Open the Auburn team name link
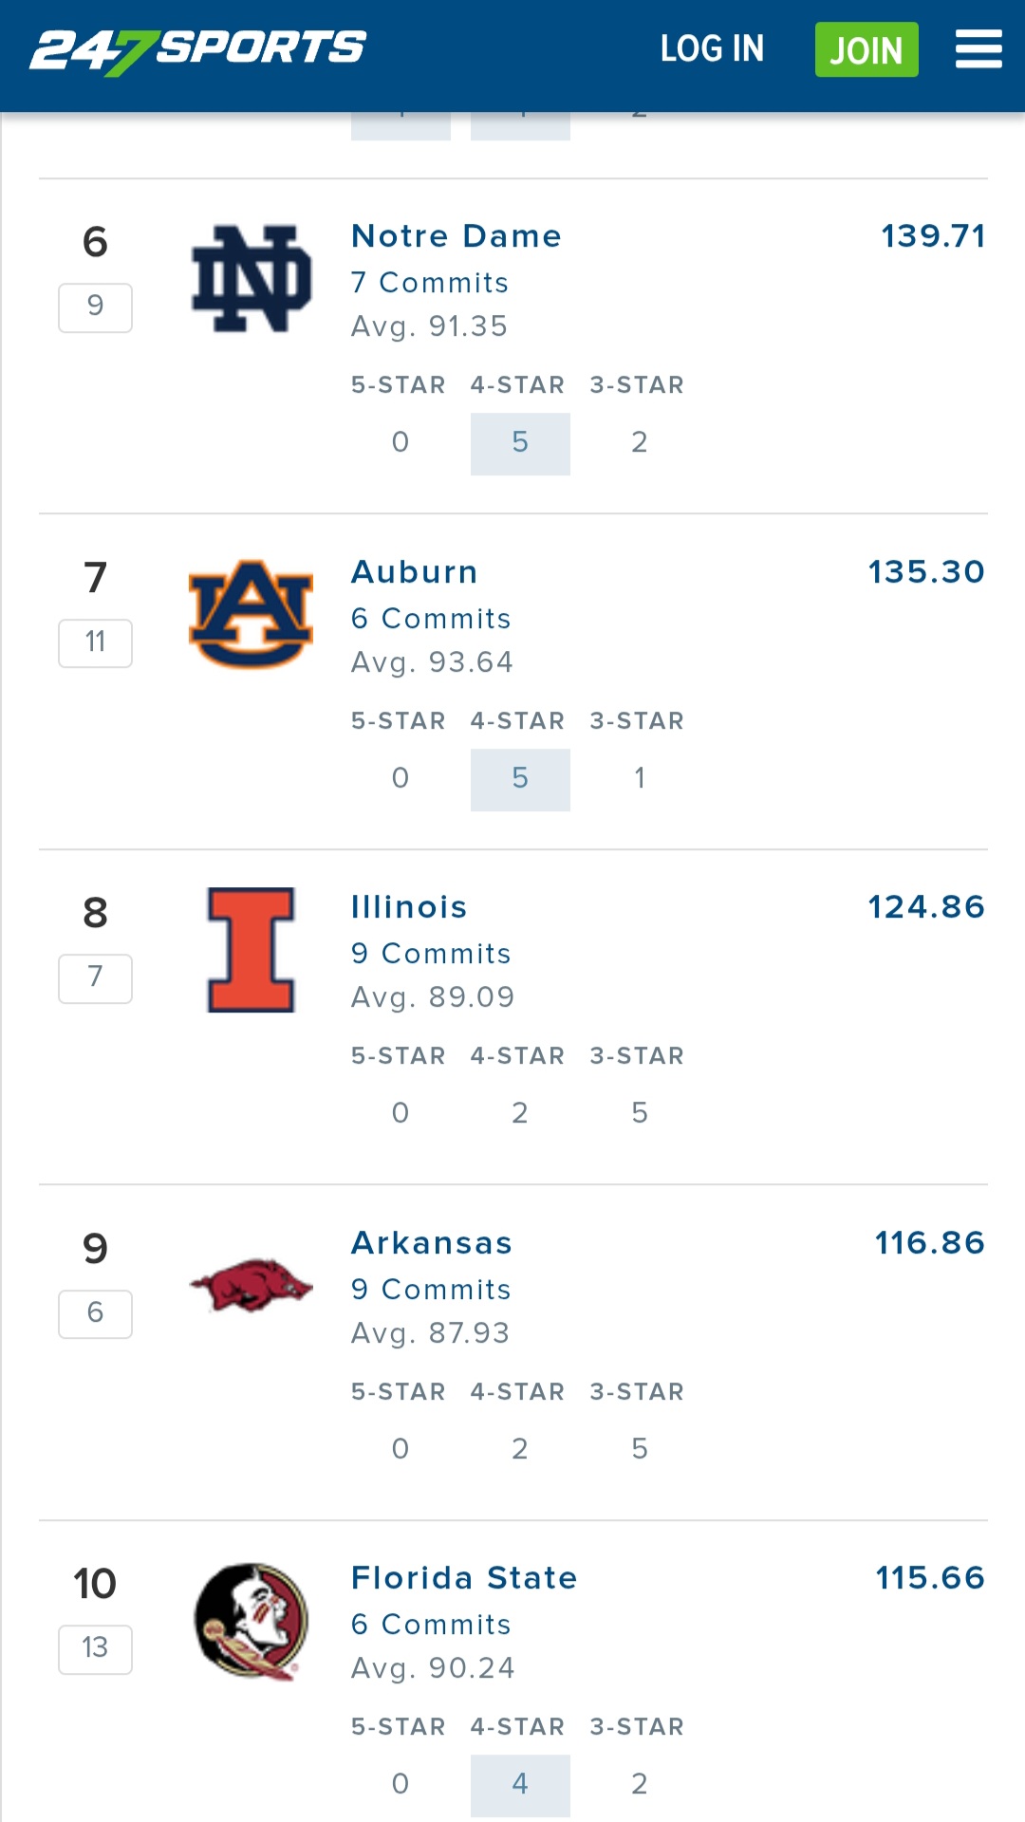 (414, 571)
